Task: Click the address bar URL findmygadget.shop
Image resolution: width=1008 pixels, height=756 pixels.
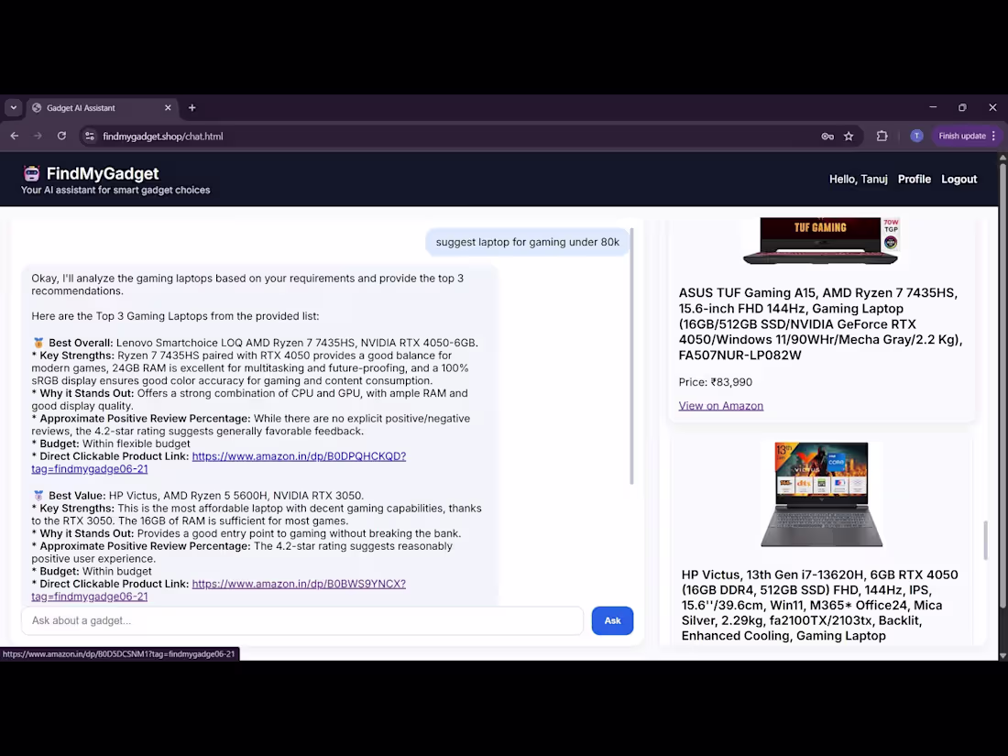Action: [162, 137]
